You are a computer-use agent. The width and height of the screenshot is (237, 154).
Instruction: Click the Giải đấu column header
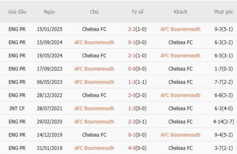[17, 12]
